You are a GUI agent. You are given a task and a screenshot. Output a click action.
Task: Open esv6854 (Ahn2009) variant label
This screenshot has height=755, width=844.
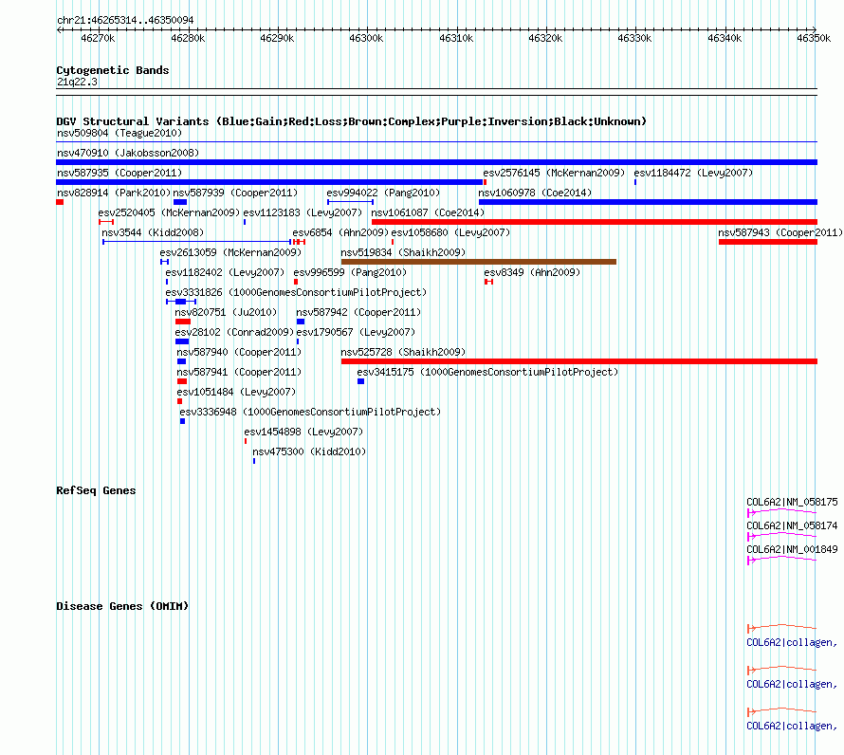[340, 232]
